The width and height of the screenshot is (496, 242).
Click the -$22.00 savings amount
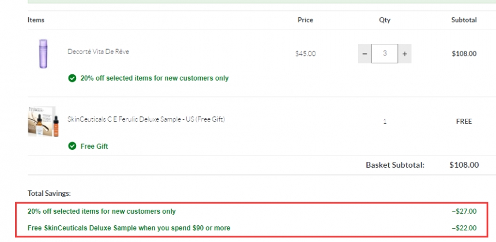pyautogui.click(x=464, y=228)
